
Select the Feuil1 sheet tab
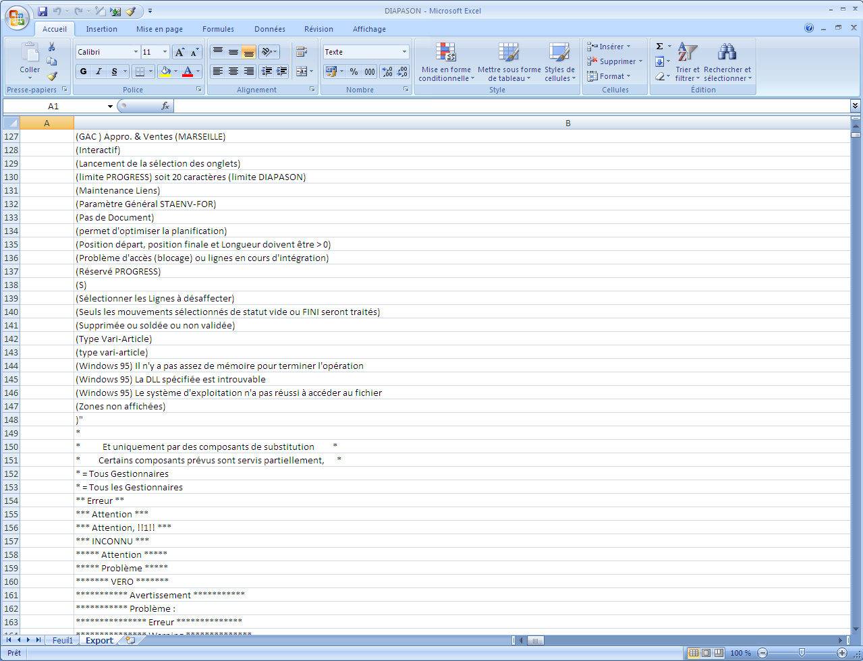point(63,640)
